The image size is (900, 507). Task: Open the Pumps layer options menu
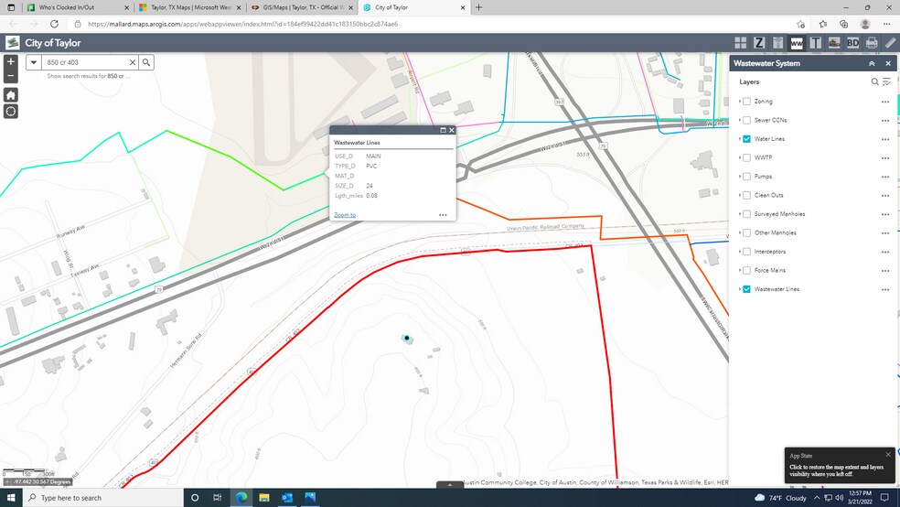pyautogui.click(x=884, y=177)
